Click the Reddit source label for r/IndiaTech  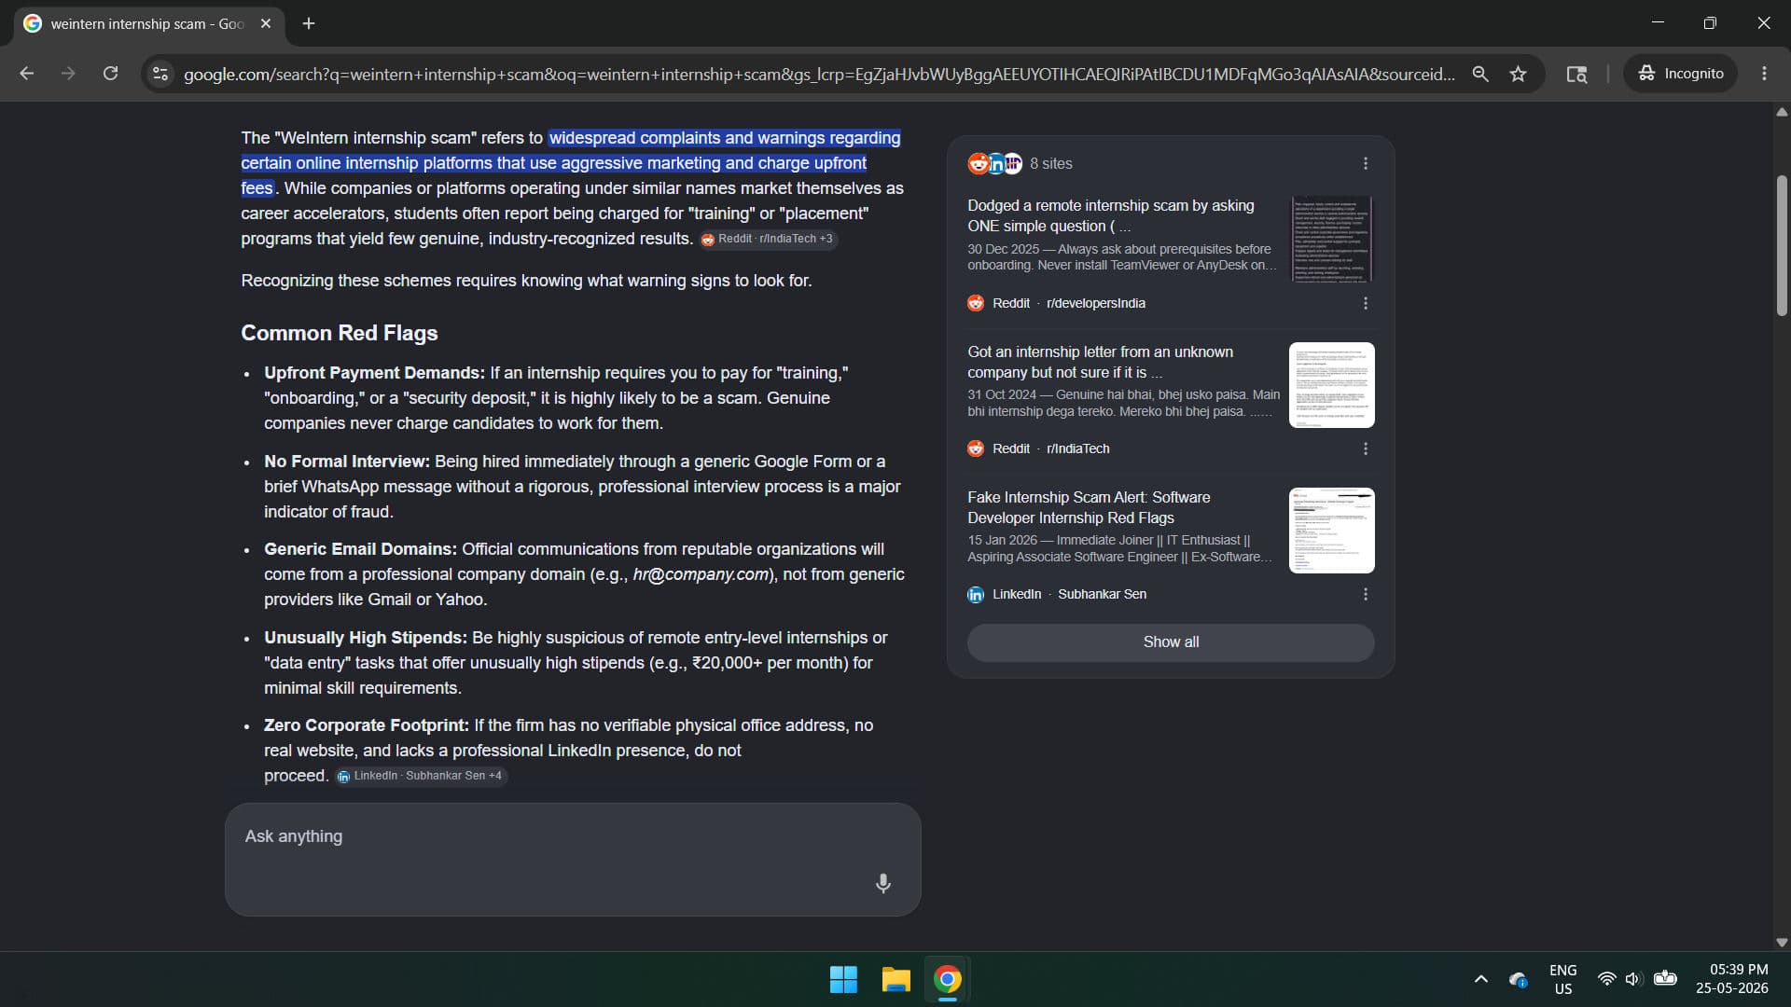(x=1038, y=448)
